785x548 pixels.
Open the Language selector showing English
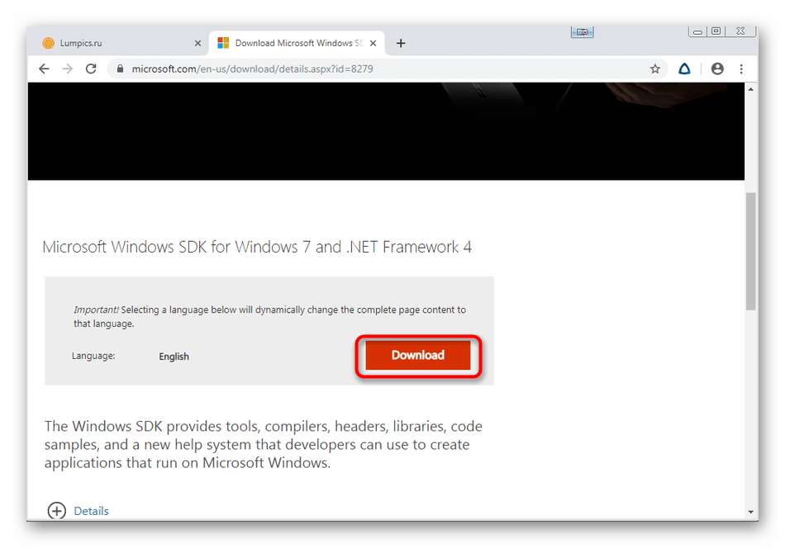point(174,357)
